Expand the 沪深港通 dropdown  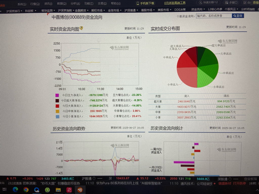(x=131, y=10)
